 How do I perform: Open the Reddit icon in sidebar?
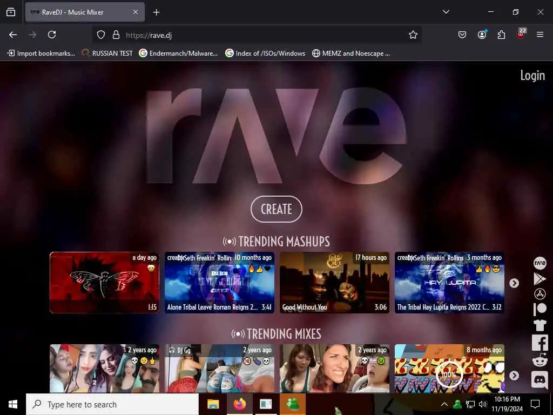coord(539,361)
